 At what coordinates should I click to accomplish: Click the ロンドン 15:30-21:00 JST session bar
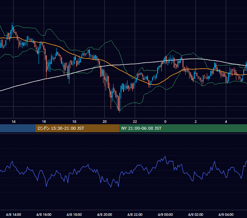[77, 128]
